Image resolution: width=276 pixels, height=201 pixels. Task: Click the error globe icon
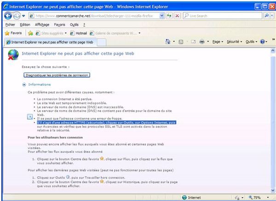click(13, 55)
